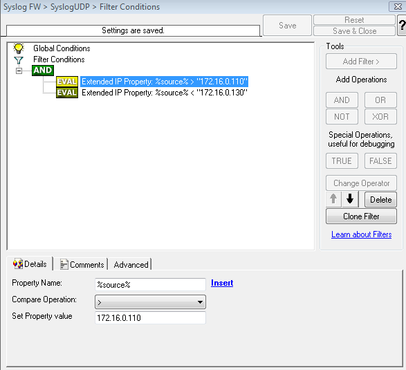Delete the selected filter
The height and width of the screenshot is (370, 406).
pyautogui.click(x=380, y=200)
